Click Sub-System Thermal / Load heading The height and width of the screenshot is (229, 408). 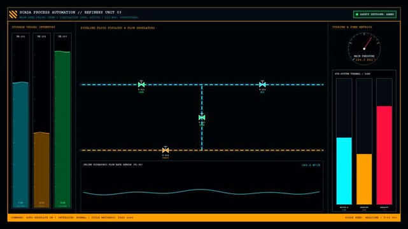353,74
